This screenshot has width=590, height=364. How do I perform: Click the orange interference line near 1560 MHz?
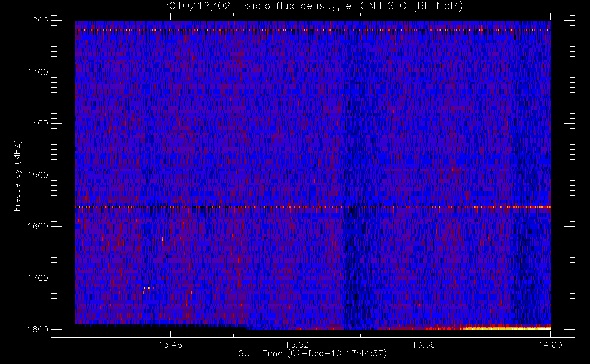[313, 207]
